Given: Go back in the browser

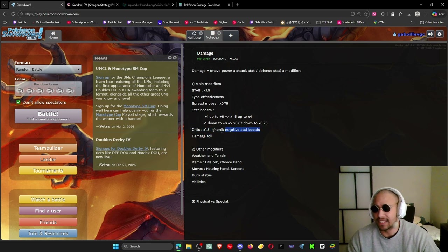Looking at the screenshot, I should (5, 14).
